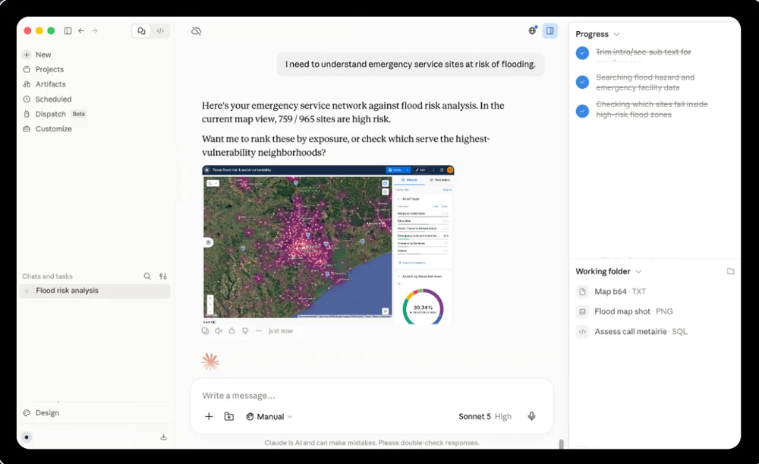Collapse the Asset type widget

pos(398,198)
